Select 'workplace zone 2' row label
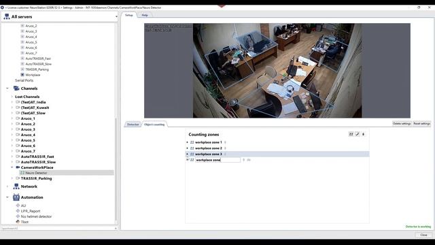The height and width of the screenshot is (245, 435). pyautogui.click(x=209, y=148)
